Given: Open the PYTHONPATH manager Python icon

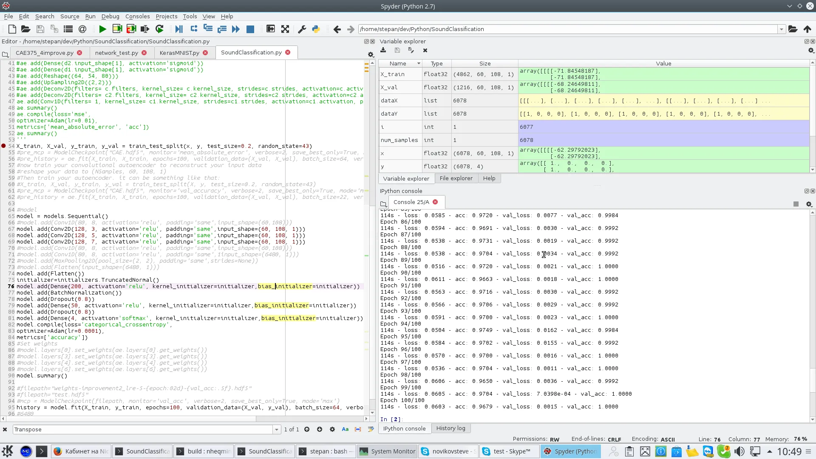Looking at the screenshot, I should coord(316,29).
